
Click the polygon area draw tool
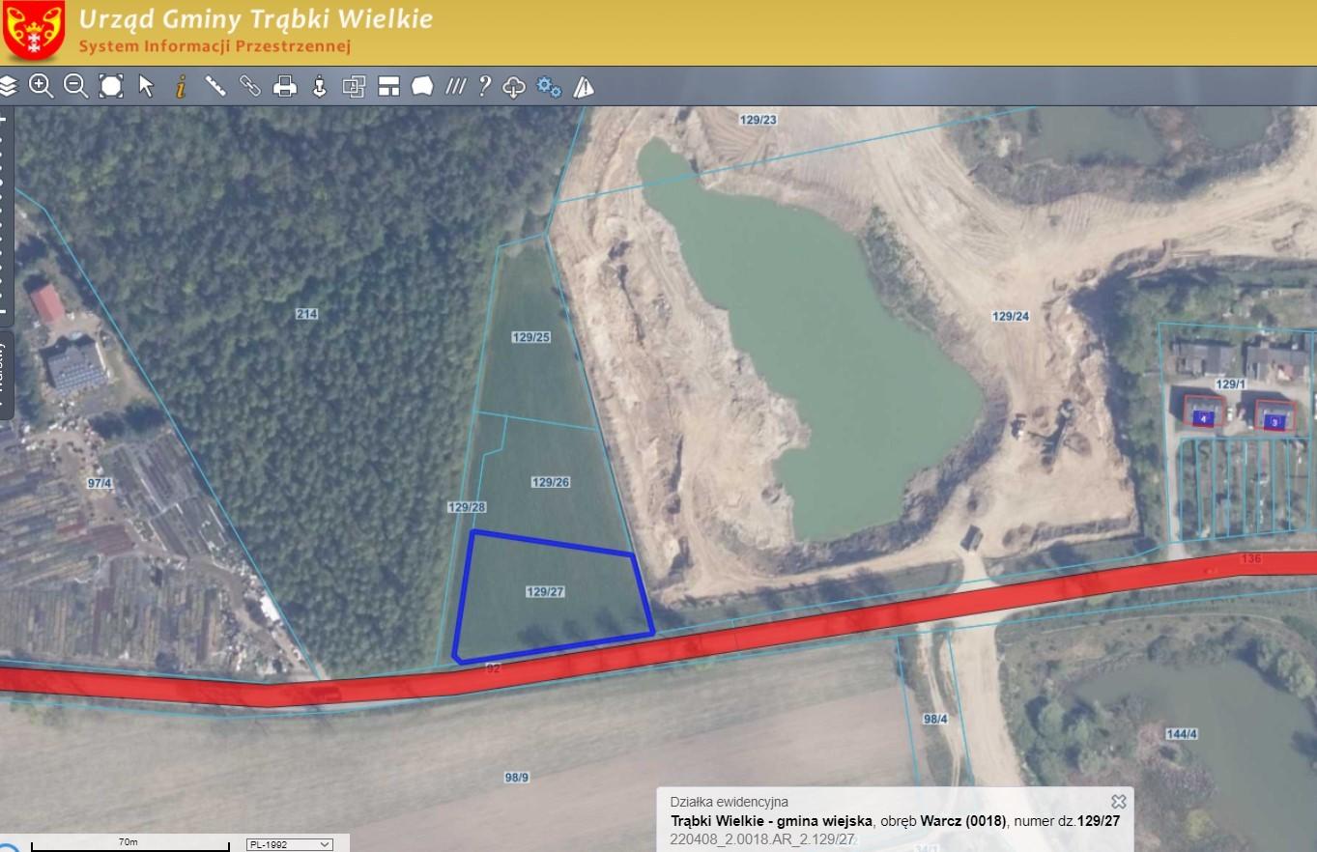pos(422,86)
